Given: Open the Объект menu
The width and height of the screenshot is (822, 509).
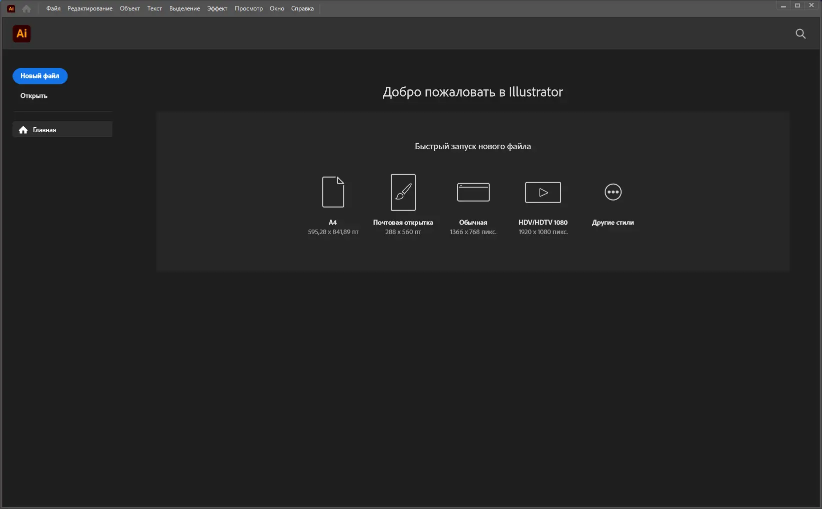Looking at the screenshot, I should pos(129,8).
